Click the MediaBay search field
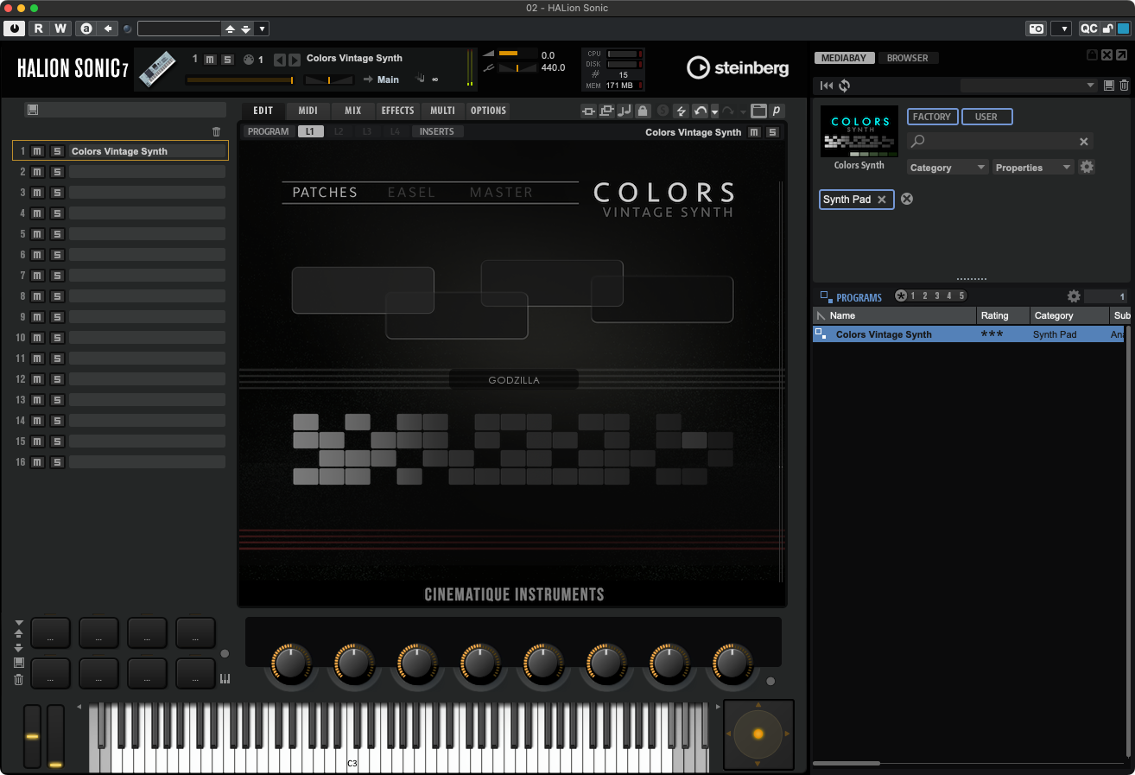 [x=999, y=141]
